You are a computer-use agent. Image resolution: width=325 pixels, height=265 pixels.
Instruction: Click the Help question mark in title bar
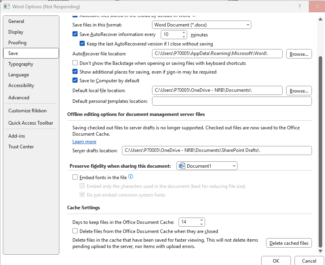pos(300,6)
